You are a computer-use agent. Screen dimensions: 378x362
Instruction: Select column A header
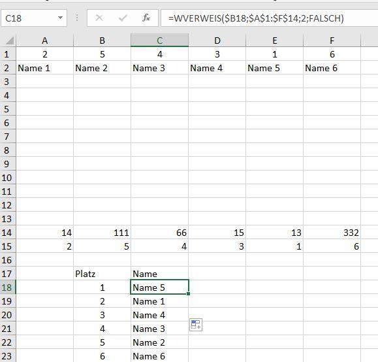(x=44, y=41)
